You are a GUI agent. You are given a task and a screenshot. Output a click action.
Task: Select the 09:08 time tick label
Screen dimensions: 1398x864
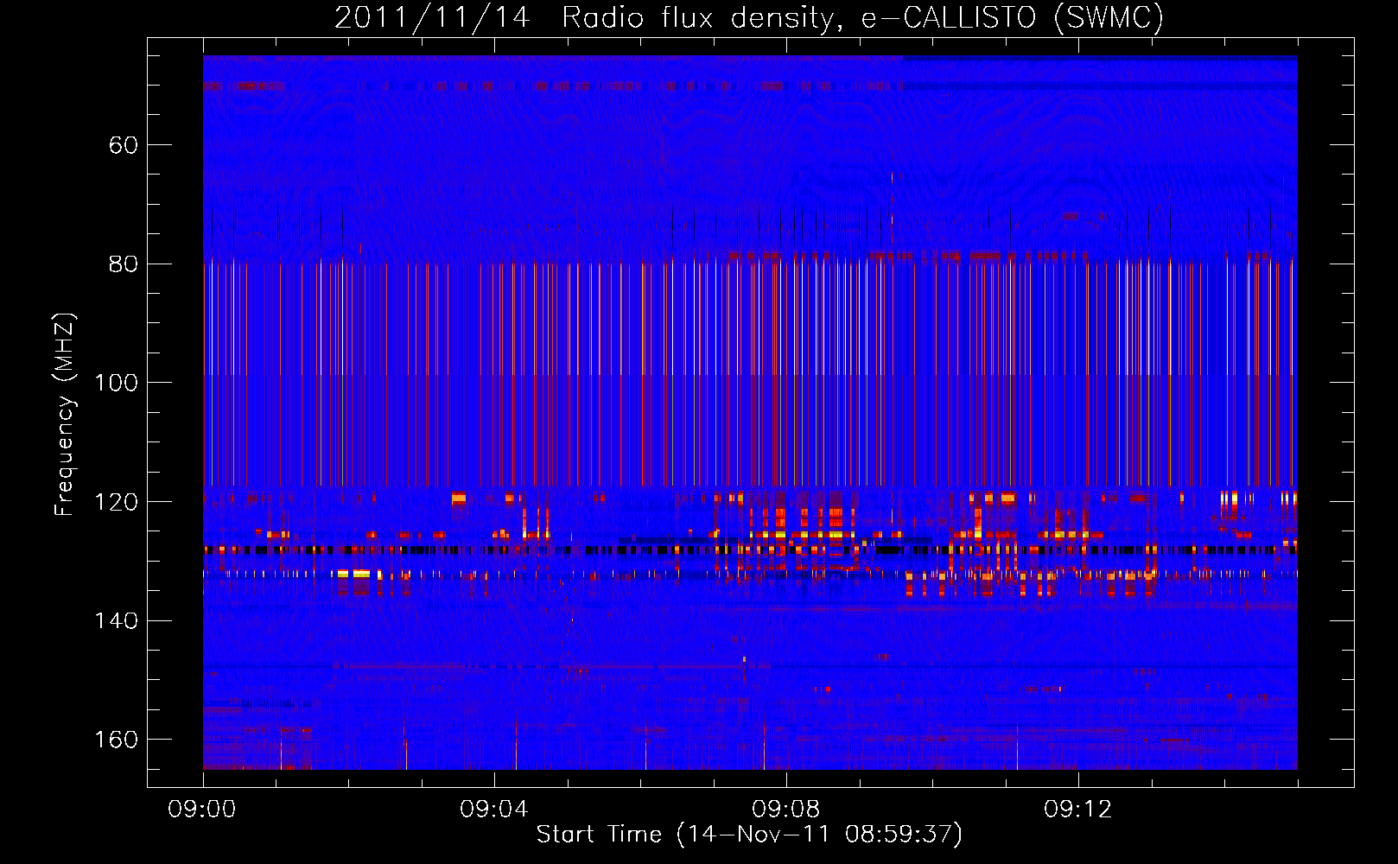tap(786, 810)
